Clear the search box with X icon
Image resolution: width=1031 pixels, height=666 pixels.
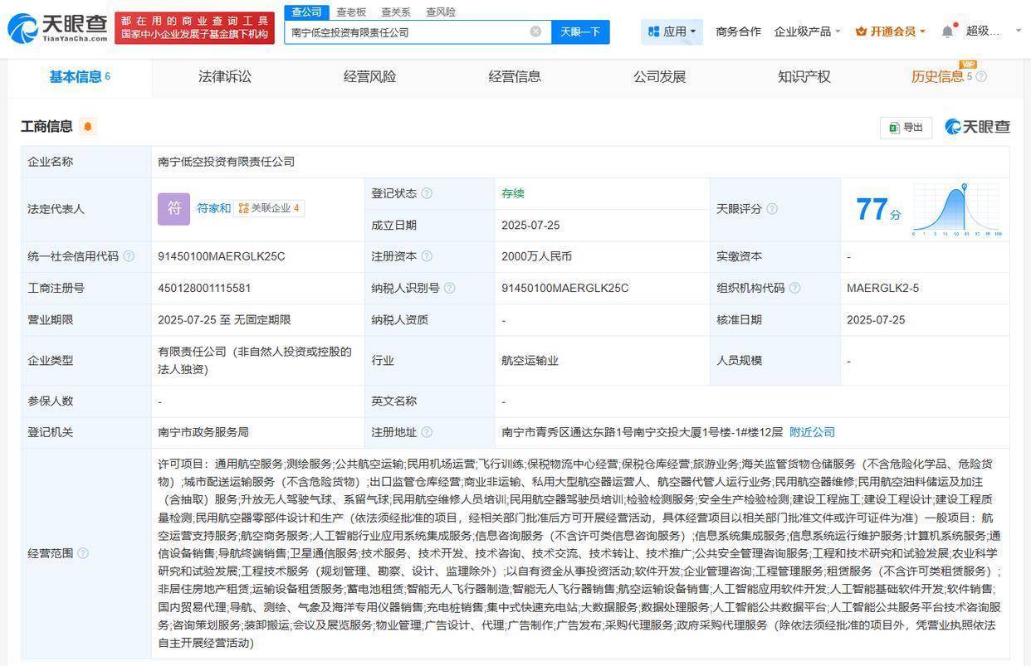(535, 32)
